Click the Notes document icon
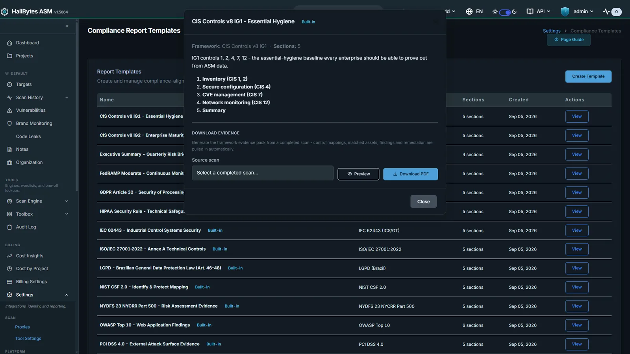 (9, 149)
